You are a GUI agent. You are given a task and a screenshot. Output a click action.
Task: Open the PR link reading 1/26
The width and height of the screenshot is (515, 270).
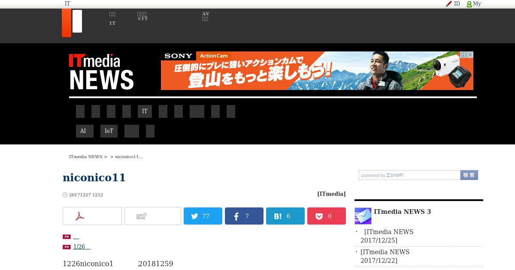pos(82,247)
